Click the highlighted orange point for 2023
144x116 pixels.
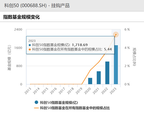(x=116, y=34)
